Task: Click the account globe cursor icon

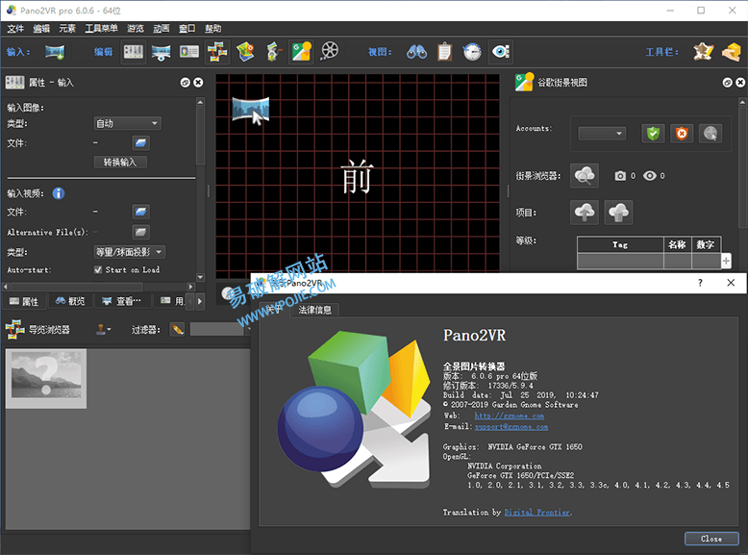Action: [711, 133]
